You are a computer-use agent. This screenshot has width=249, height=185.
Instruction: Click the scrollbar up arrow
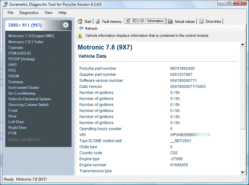click(242, 44)
